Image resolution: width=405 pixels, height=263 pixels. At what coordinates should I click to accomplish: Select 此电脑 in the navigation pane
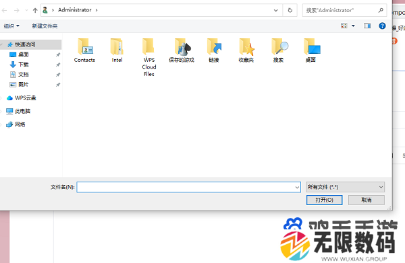click(22, 111)
